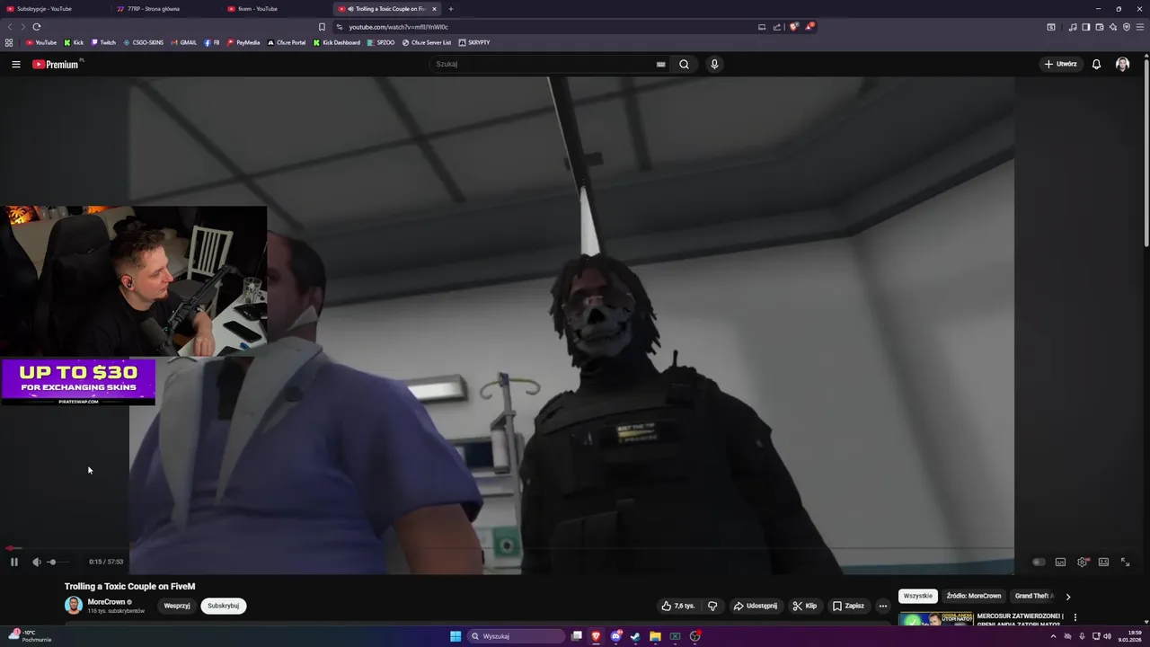
Task: Click the magnifier search button
Action: [x=684, y=64]
